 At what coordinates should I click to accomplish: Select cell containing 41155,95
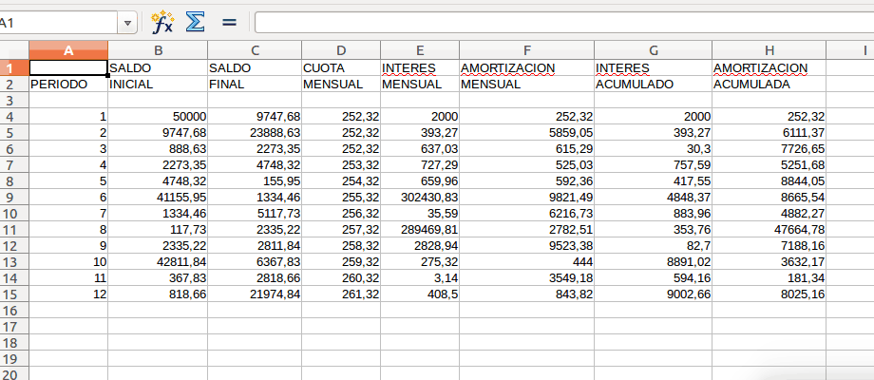[158, 198]
